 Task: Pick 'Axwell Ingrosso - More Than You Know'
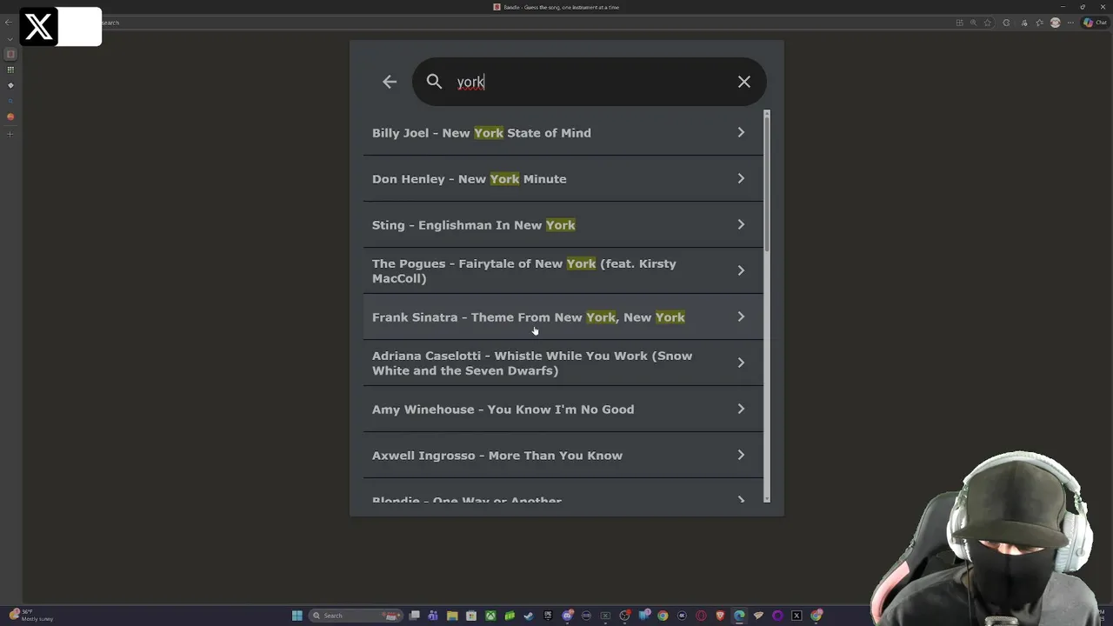[563, 455]
